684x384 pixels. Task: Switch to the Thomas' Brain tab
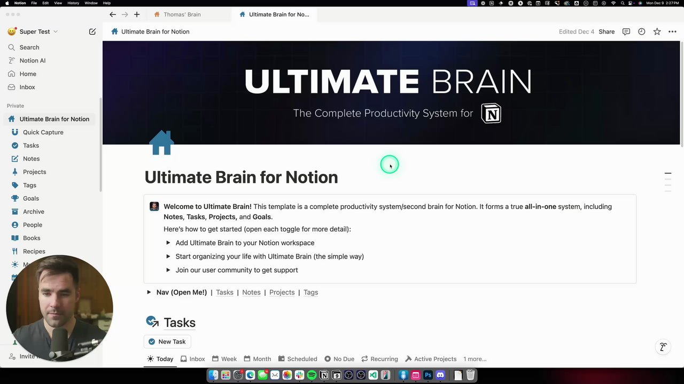189,14
